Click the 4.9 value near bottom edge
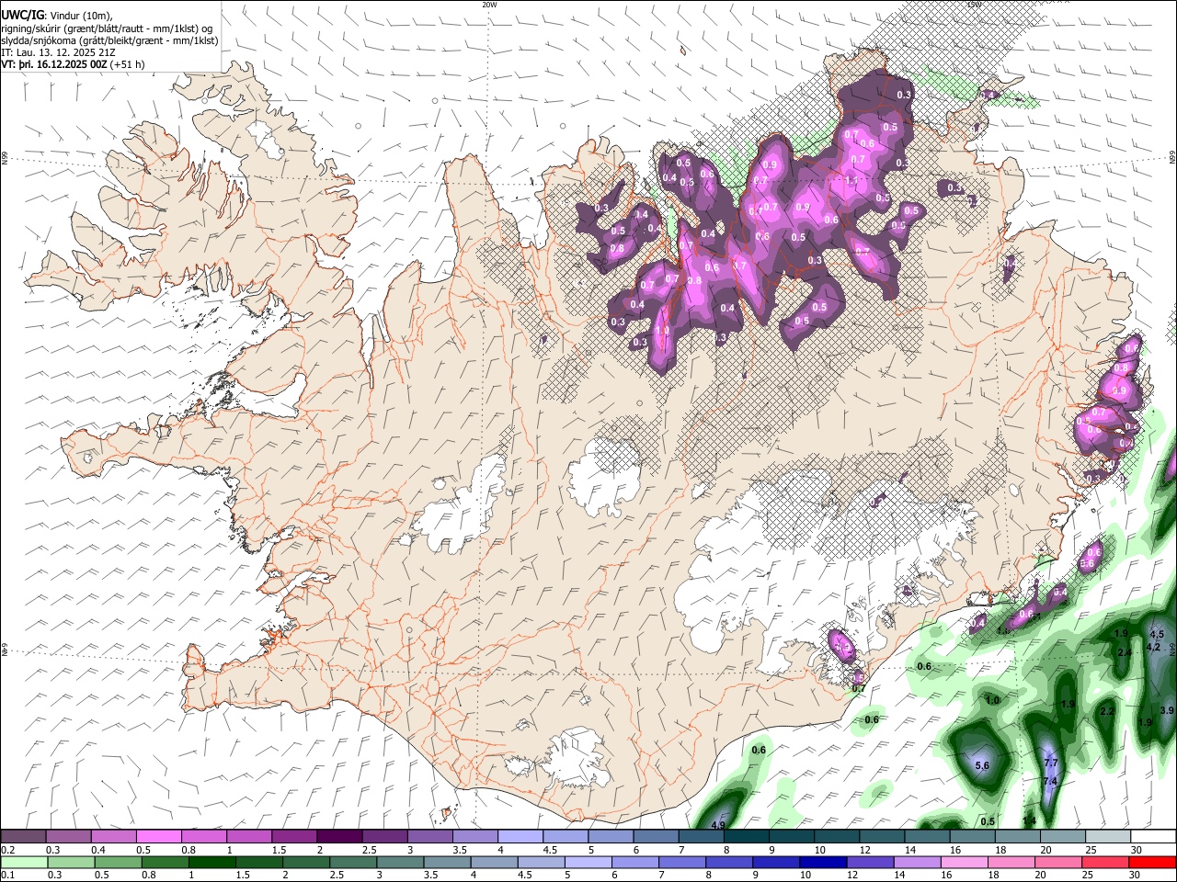Image resolution: width=1177 pixels, height=882 pixels. click(718, 825)
